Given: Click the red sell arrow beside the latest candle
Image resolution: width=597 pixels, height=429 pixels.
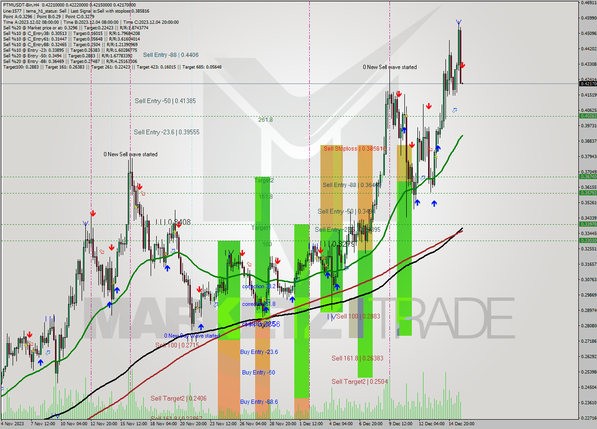Looking at the screenshot, I should pyautogui.click(x=462, y=66).
